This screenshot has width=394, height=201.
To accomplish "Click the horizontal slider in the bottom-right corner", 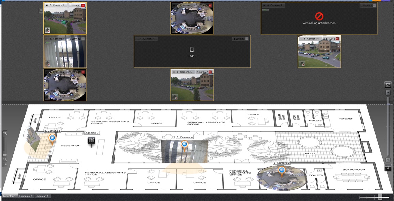I will point(380,197).
